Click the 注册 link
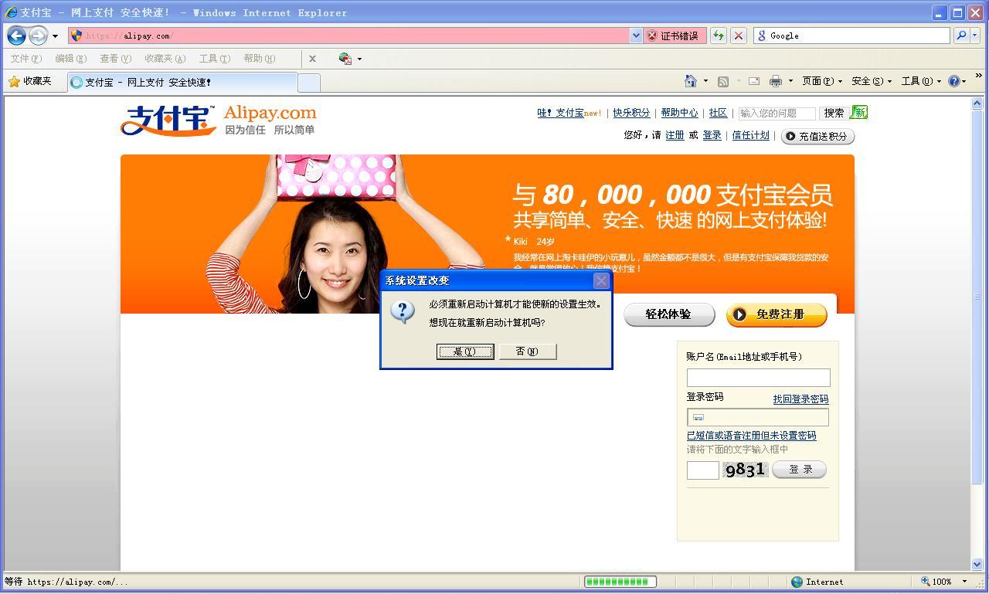Viewport: 989px width, 594px height. pyautogui.click(x=675, y=135)
